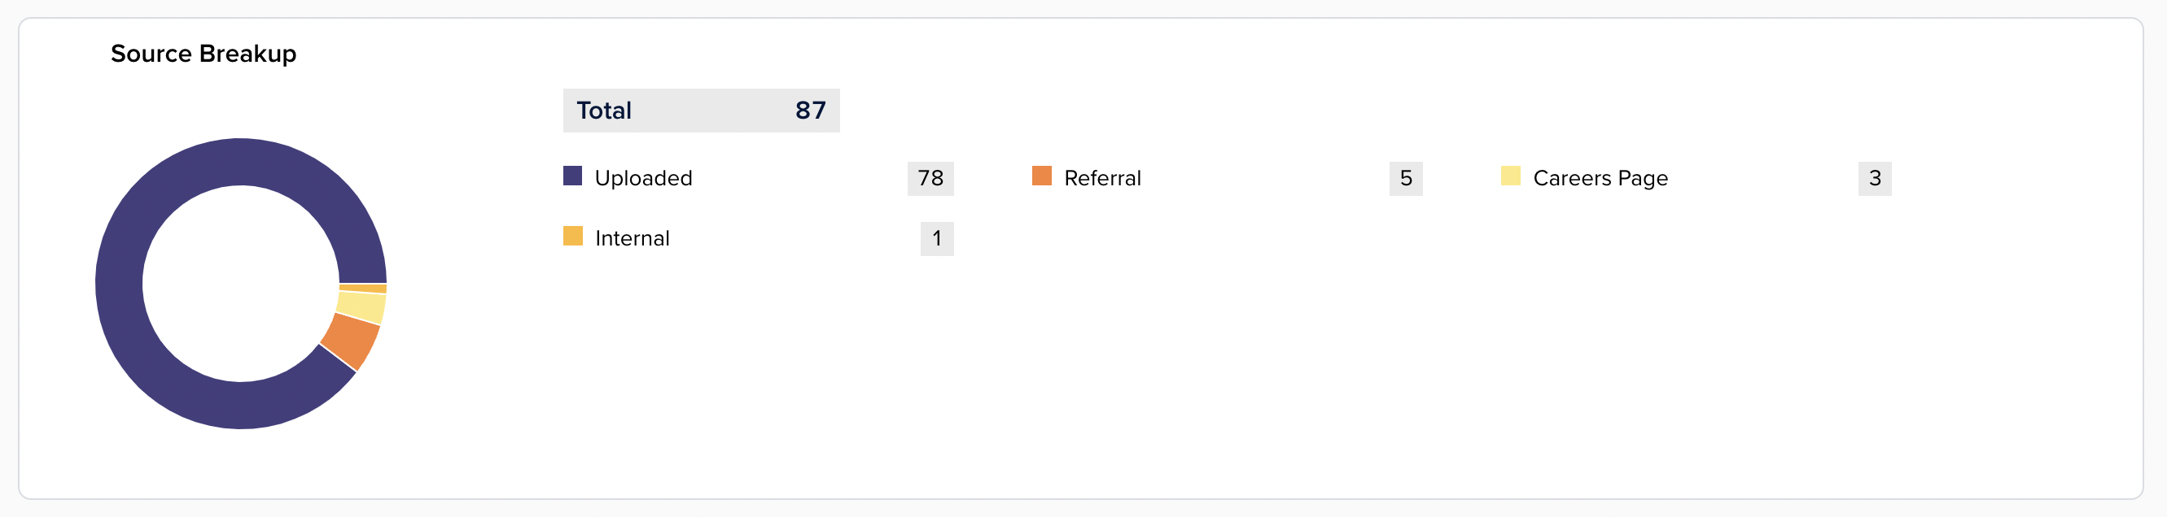The height and width of the screenshot is (517, 2167).
Task: Click the Careers Page count badge 3
Action: (1874, 178)
